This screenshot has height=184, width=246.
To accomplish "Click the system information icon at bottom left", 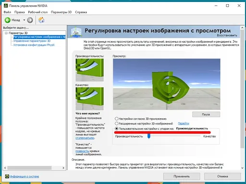I will [x=7, y=176].
